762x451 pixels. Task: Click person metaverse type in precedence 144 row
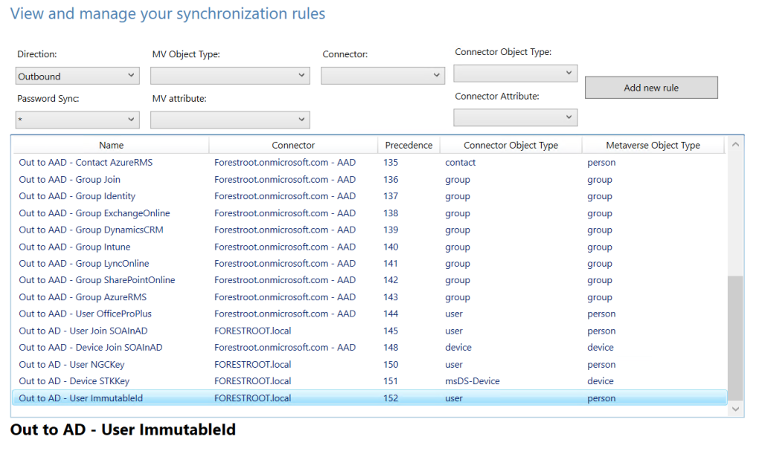[601, 314]
